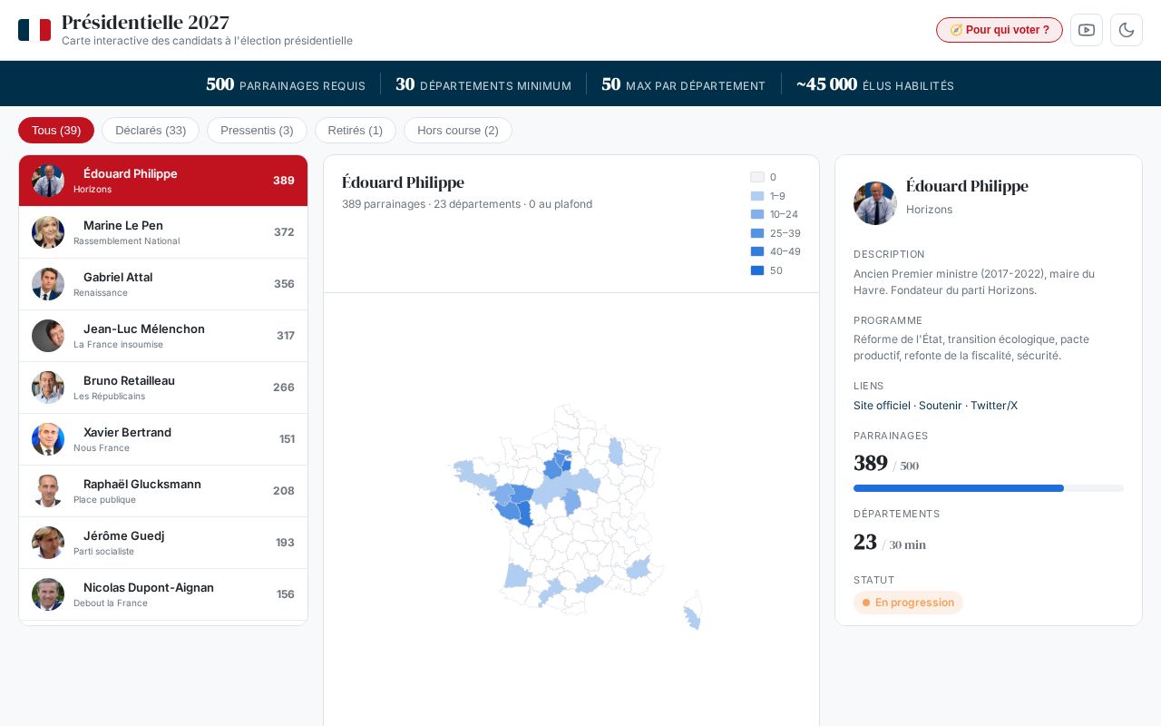The height and width of the screenshot is (726, 1161).
Task: Choose "Jean-Luc Mélenchon" by name
Action: tap(144, 329)
